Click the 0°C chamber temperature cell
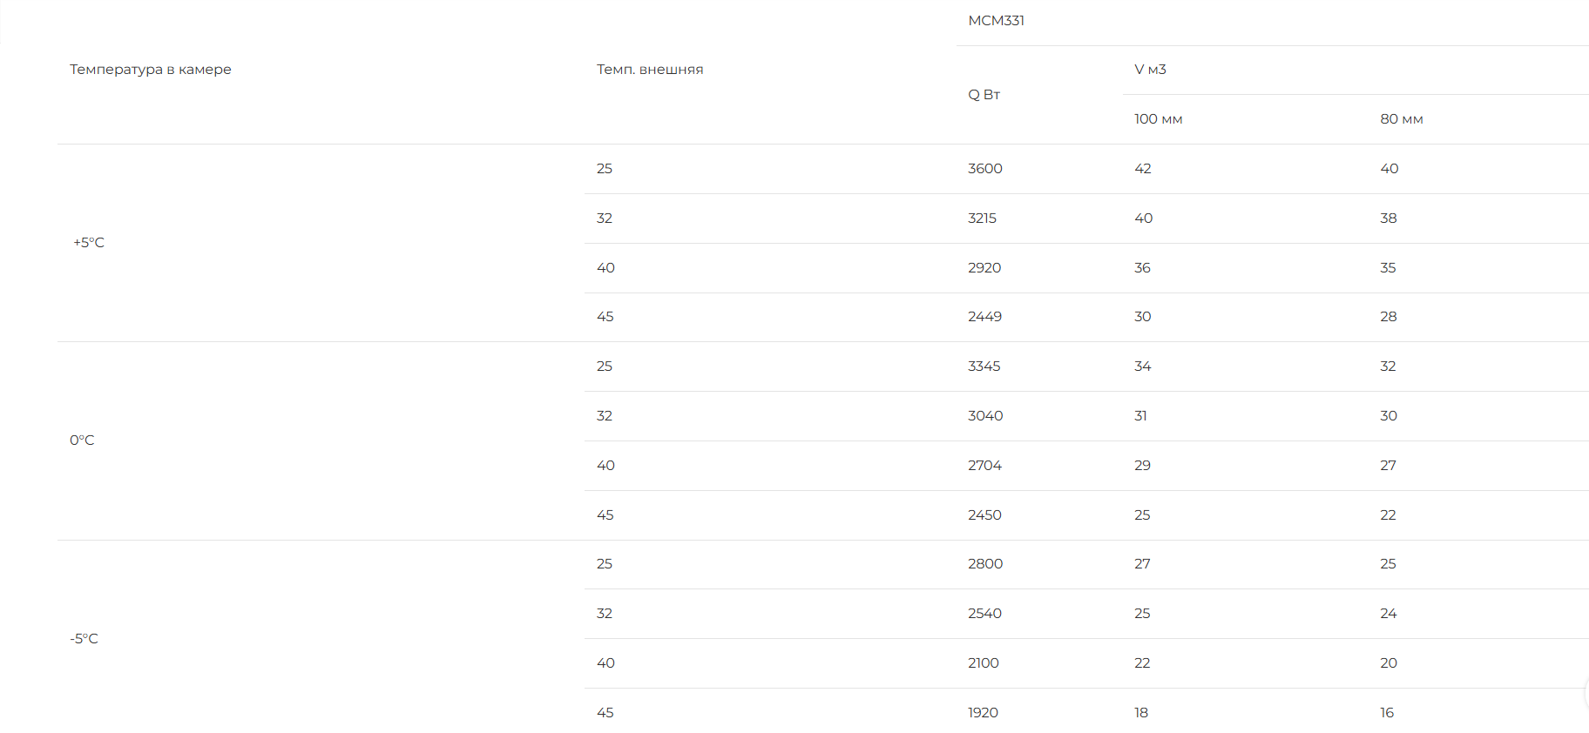1589x733 pixels. [x=82, y=440]
